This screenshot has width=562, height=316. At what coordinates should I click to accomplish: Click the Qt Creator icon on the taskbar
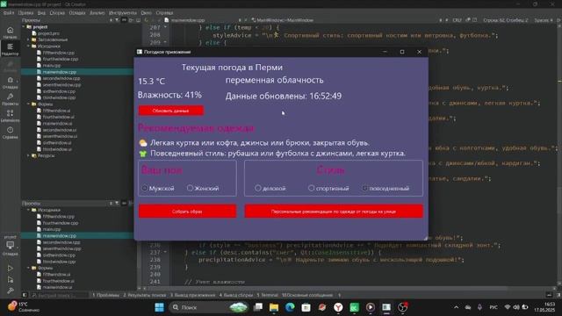click(354, 307)
